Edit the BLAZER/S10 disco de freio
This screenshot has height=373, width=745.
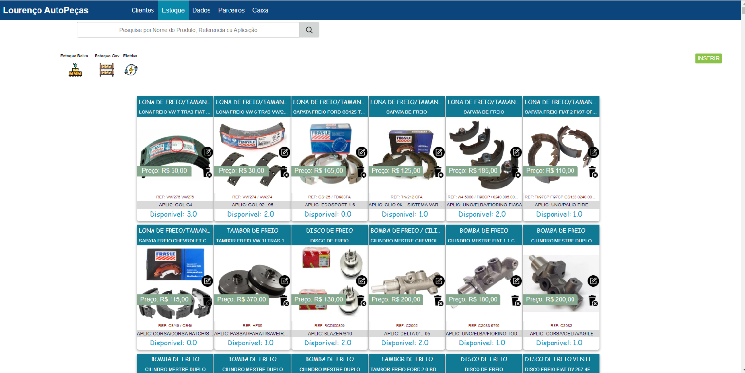click(362, 281)
